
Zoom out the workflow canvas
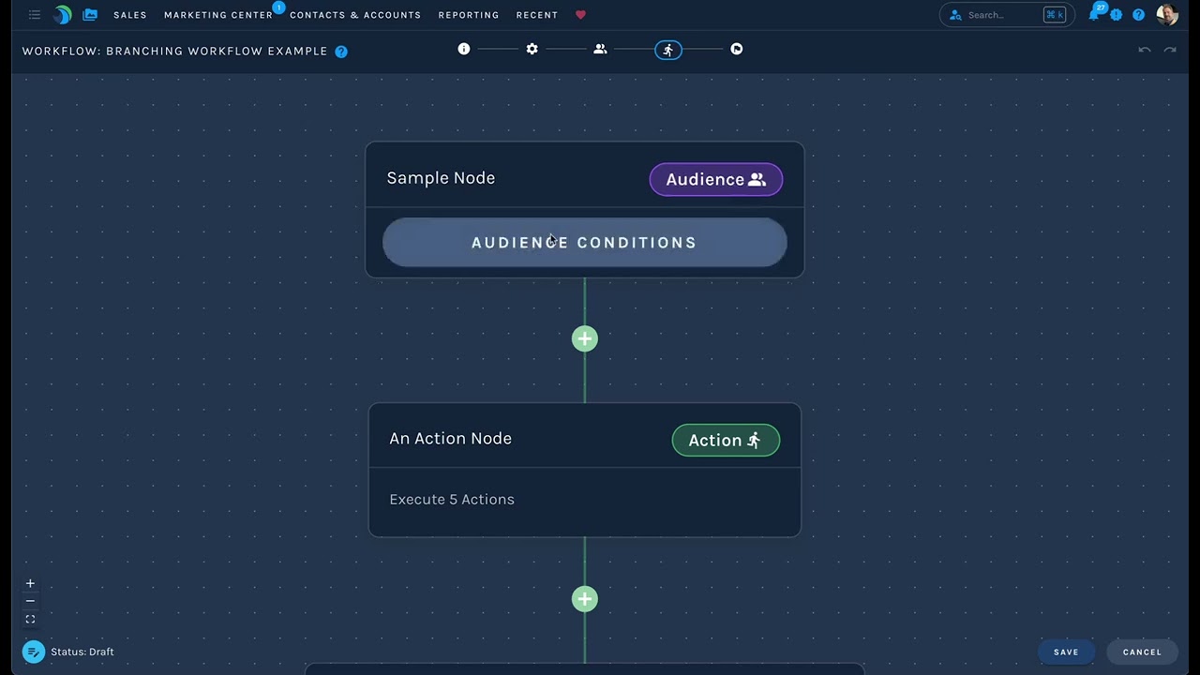tap(30, 601)
